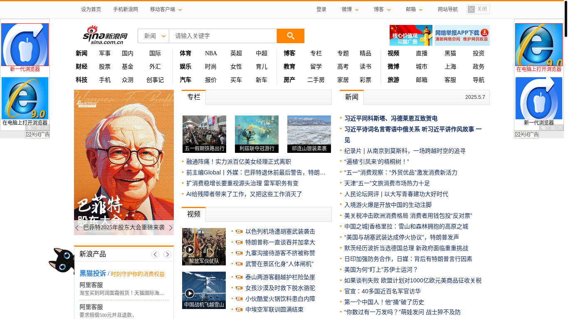The image size is (568, 319).
Task: Select the 新闻 section tab
Action: point(352,97)
